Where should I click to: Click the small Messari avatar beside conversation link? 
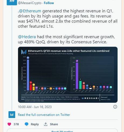point(12,115)
